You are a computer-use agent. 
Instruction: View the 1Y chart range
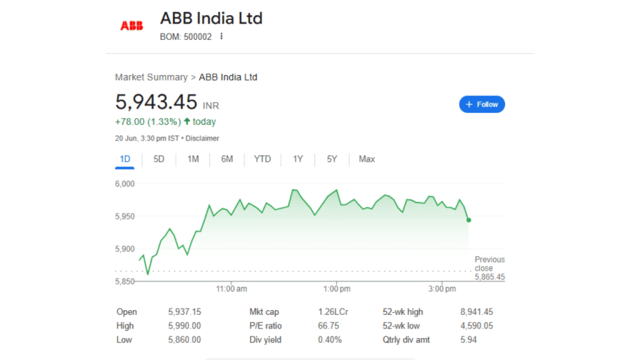coord(298,159)
